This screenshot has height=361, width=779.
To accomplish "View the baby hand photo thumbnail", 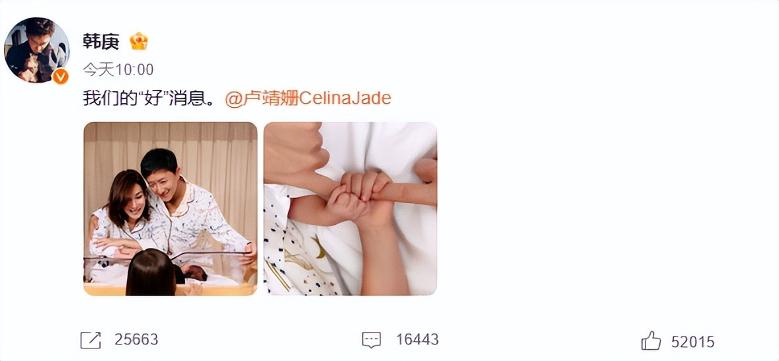I will (x=350, y=208).
